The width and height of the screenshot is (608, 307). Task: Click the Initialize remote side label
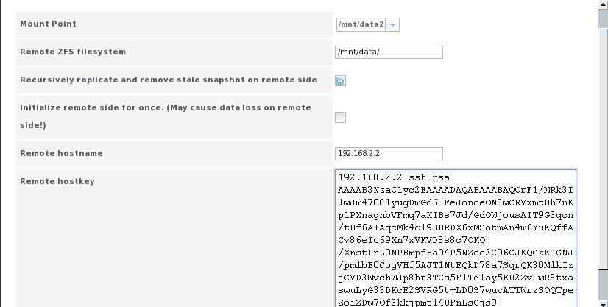(166, 116)
